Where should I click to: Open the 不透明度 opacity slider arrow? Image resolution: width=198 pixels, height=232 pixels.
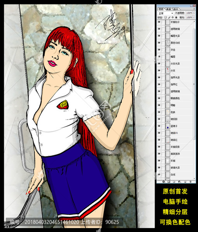[193, 13]
